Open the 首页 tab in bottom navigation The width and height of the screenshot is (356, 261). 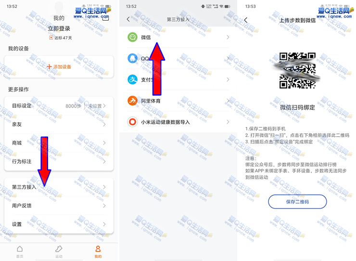(x=19, y=252)
